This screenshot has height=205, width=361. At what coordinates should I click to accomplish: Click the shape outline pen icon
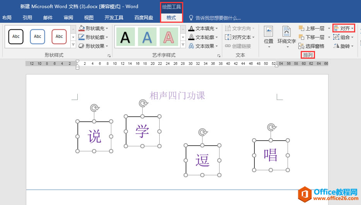[x=82, y=37]
